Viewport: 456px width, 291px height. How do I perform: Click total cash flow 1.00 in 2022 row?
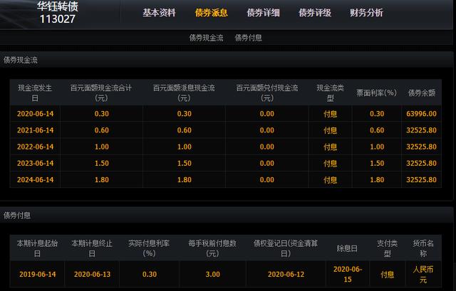click(101, 147)
